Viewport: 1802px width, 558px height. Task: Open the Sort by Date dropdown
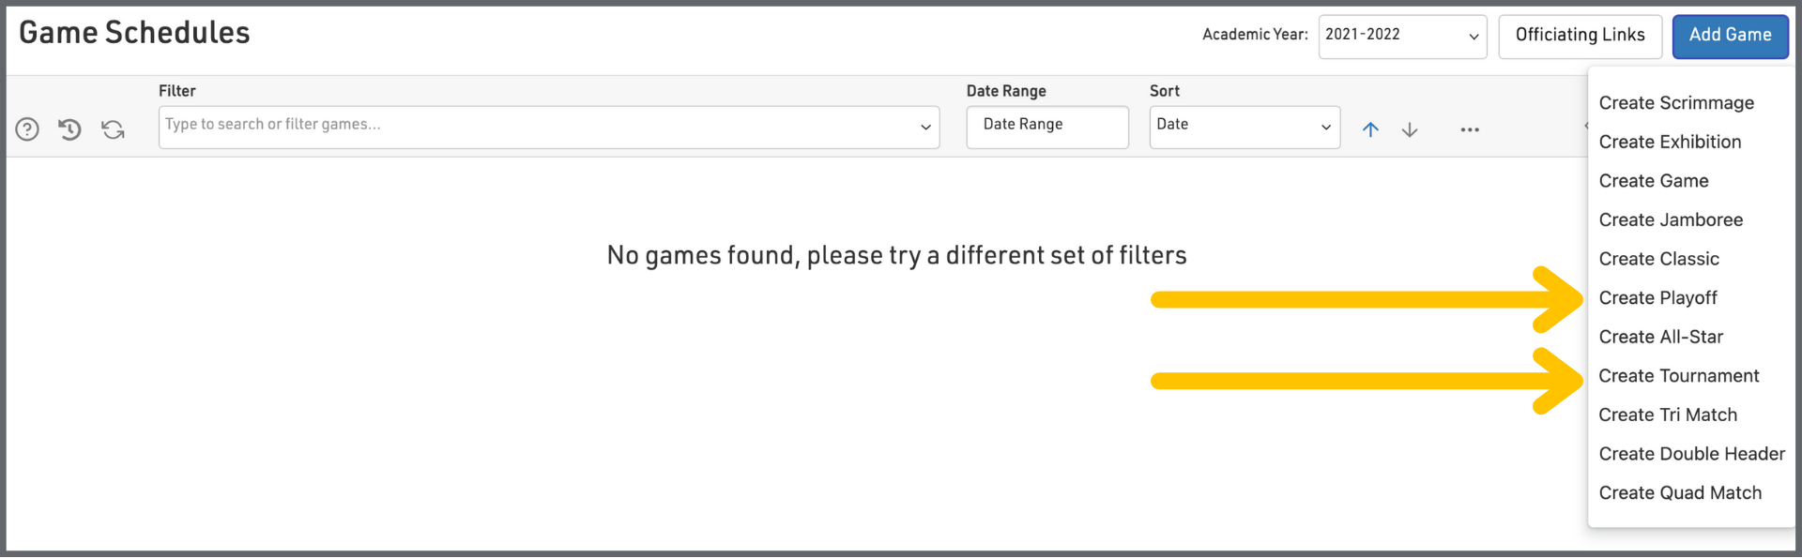point(1244,127)
